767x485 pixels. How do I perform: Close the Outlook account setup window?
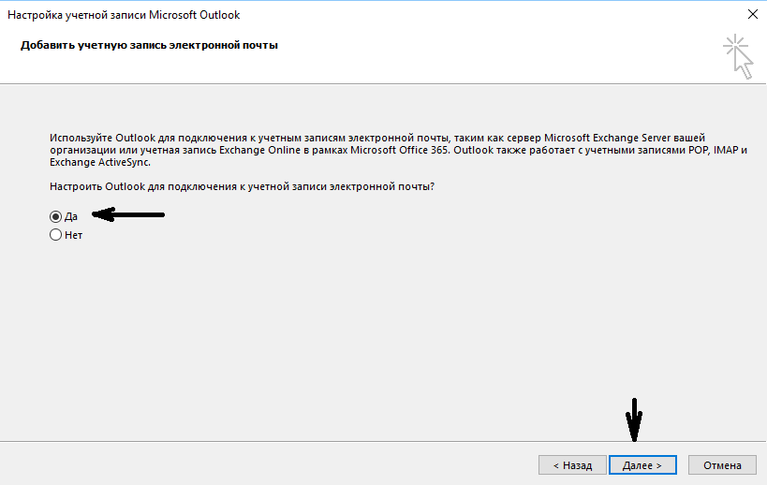(x=752, y=15)
